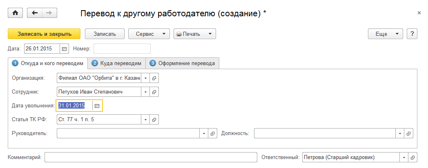Go forward with the right arrow
This screenshot has height=168, width=428.
(49, 13)
